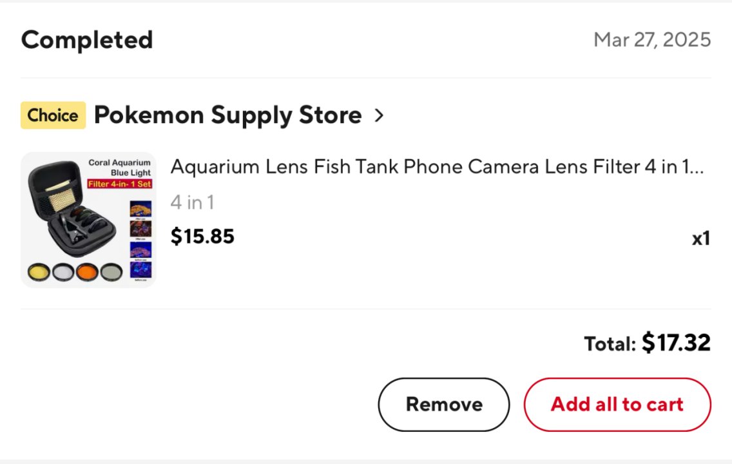Click the "4 in 1" variant label
This screenshot has width=732, height=464.
[192, 202]
